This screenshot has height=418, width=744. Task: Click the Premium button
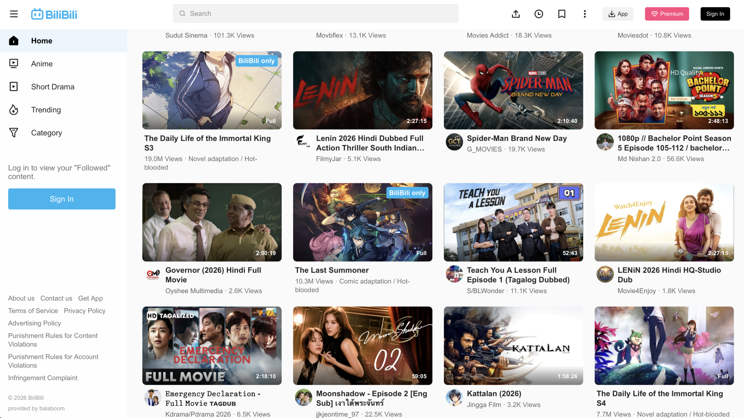(x=667, y=14)
